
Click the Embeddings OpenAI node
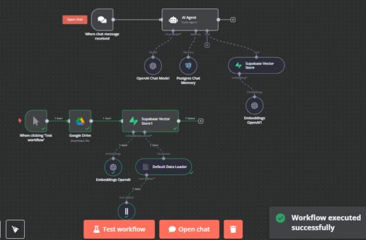109,166
